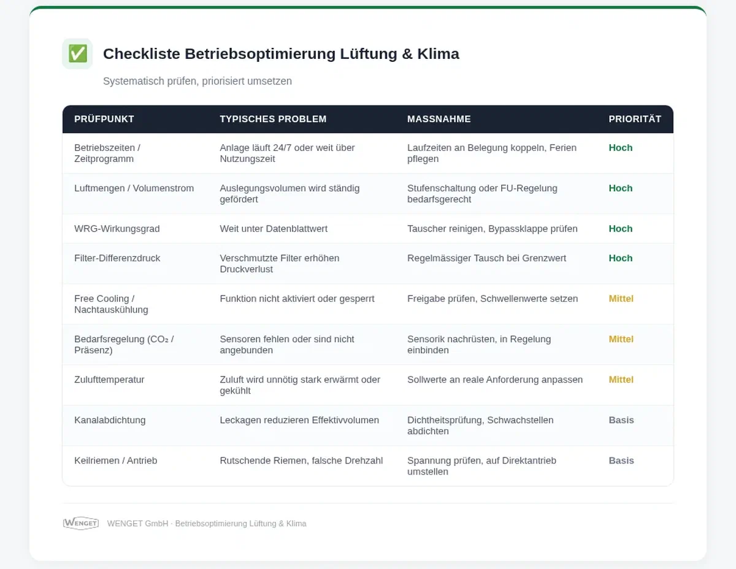Click 'Hoch' priority in Filter-Differenzdruck row

pos(620,258)
